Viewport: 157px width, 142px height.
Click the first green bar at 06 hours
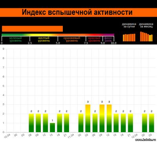pos(31,123)
